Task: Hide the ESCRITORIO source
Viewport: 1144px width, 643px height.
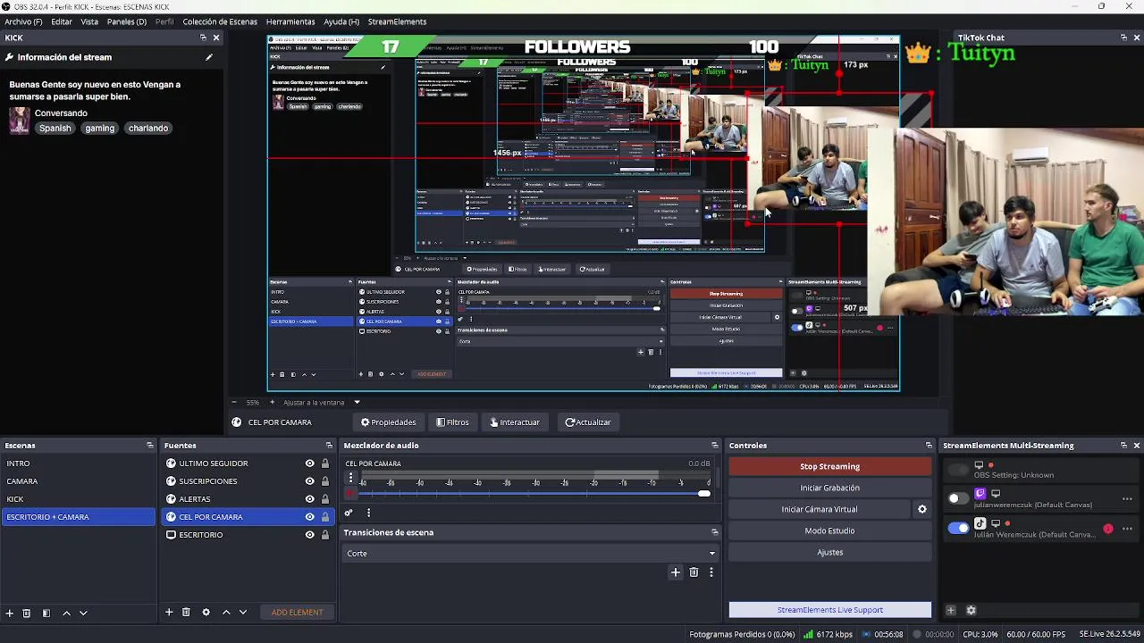Action: click(310, 535)
